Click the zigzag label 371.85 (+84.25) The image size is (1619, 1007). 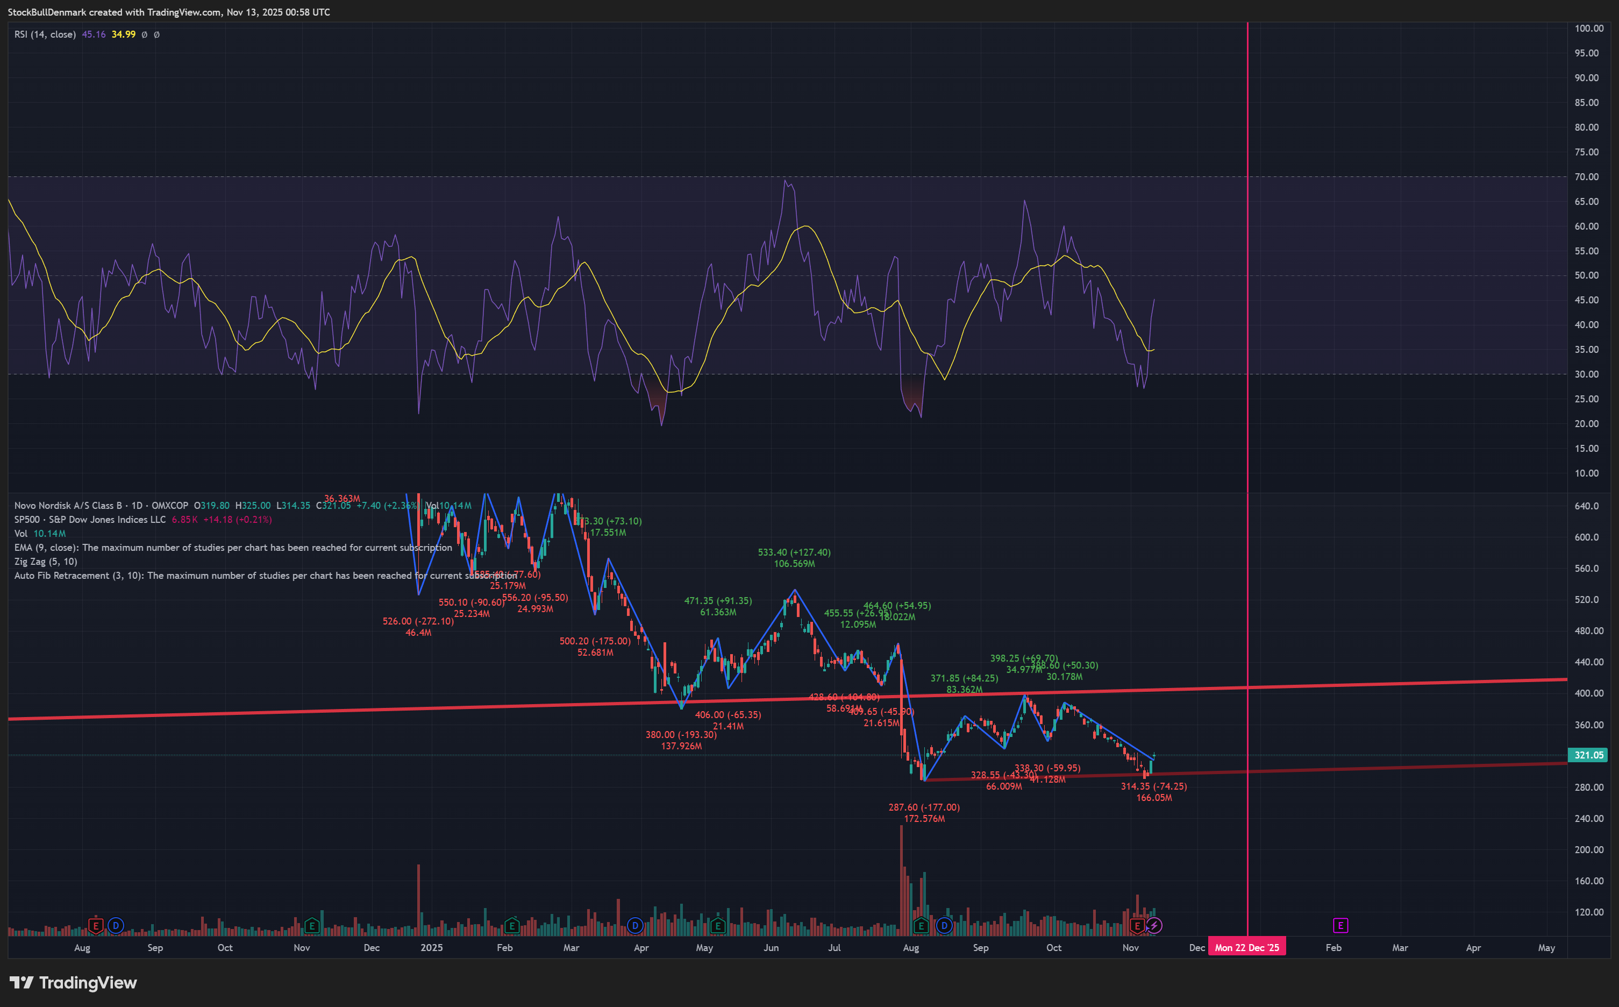click(x=964, y=678)
